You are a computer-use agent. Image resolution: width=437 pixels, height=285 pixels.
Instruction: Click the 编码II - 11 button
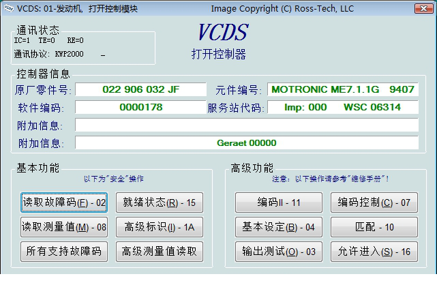(279, 202)
